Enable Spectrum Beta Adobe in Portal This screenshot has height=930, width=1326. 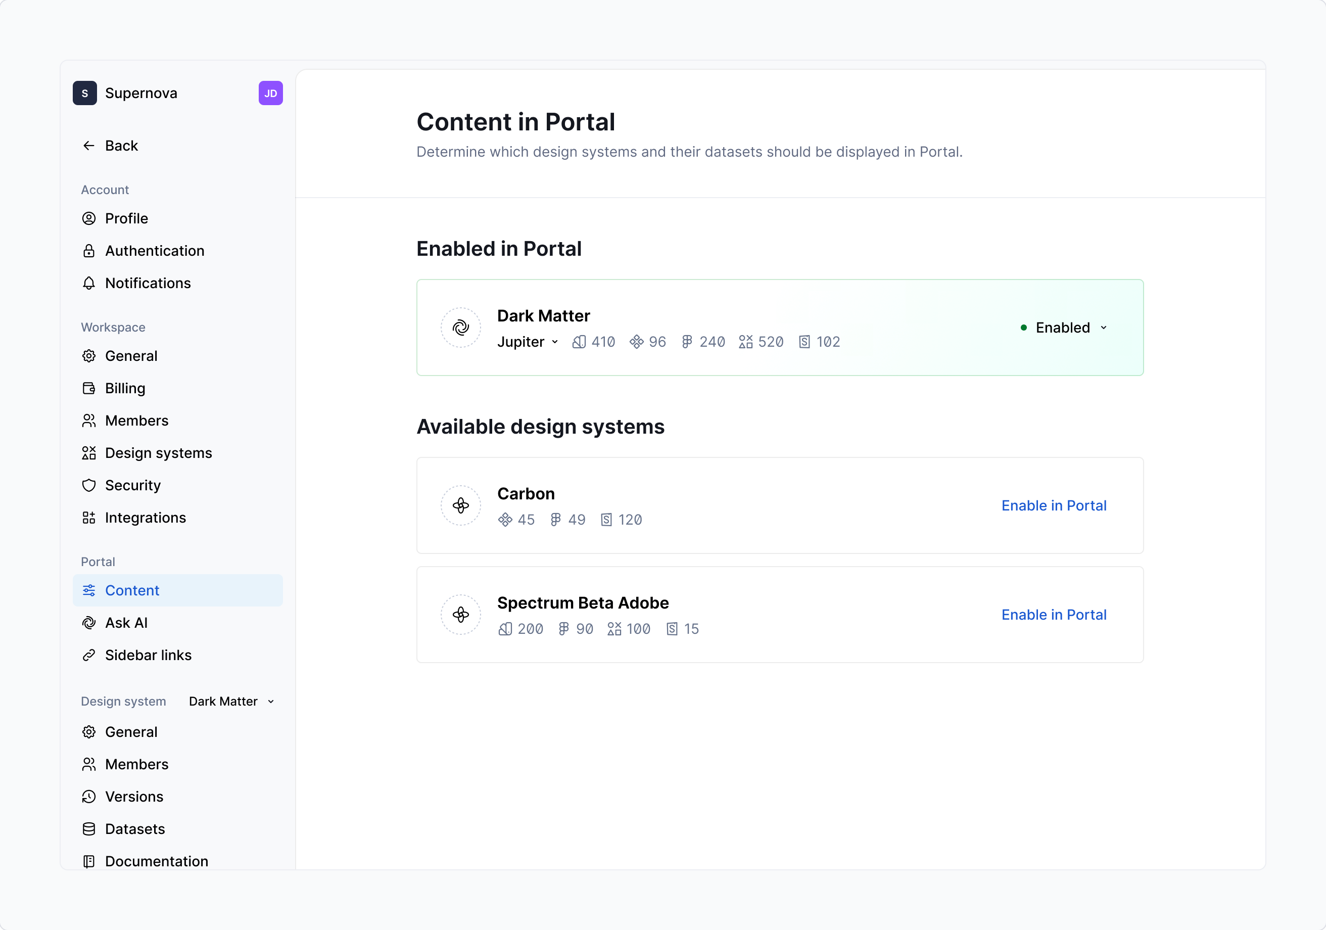(x=1054, y=615)
